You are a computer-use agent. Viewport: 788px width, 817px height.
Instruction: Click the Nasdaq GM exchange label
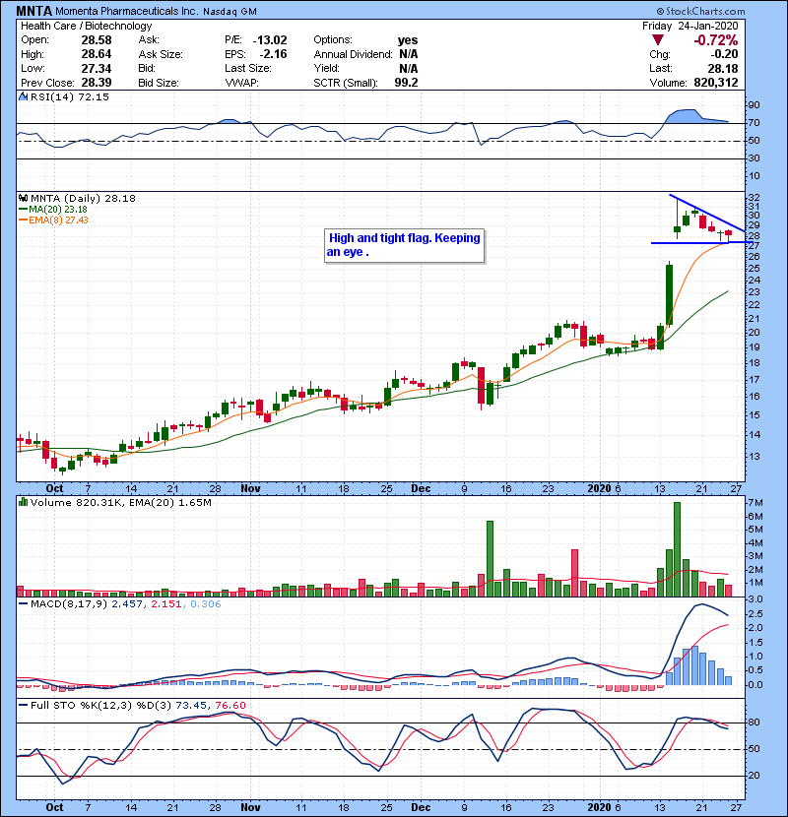click(x=230, y=12)
